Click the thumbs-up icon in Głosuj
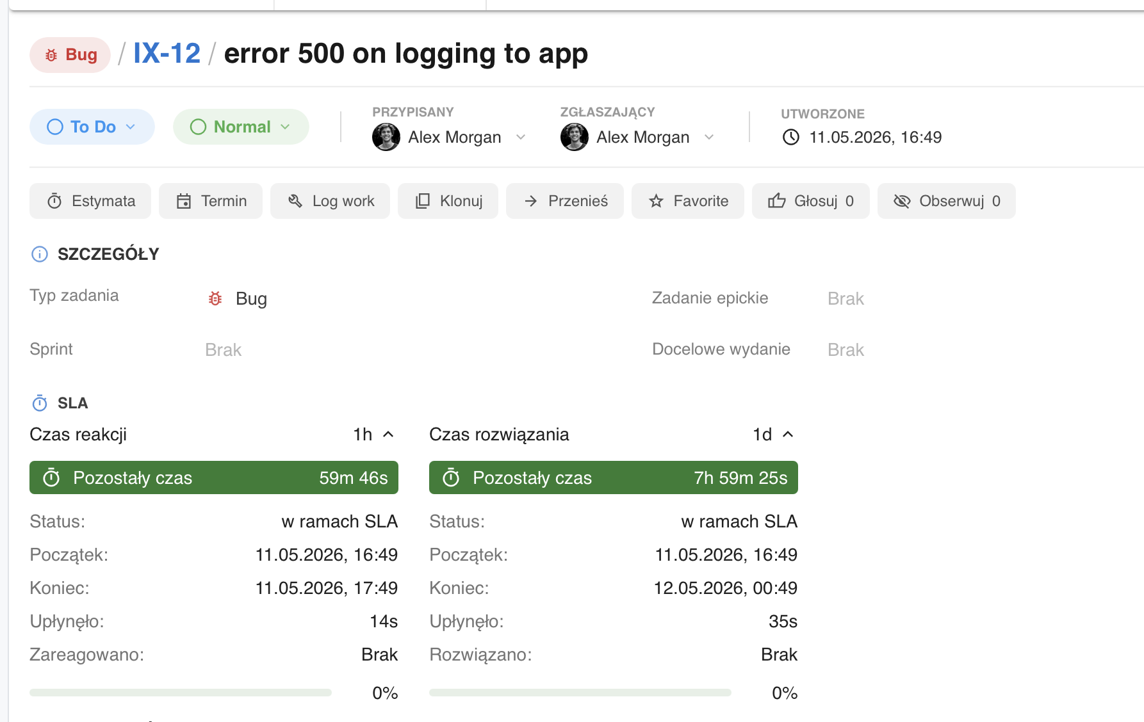 [777, 201]
